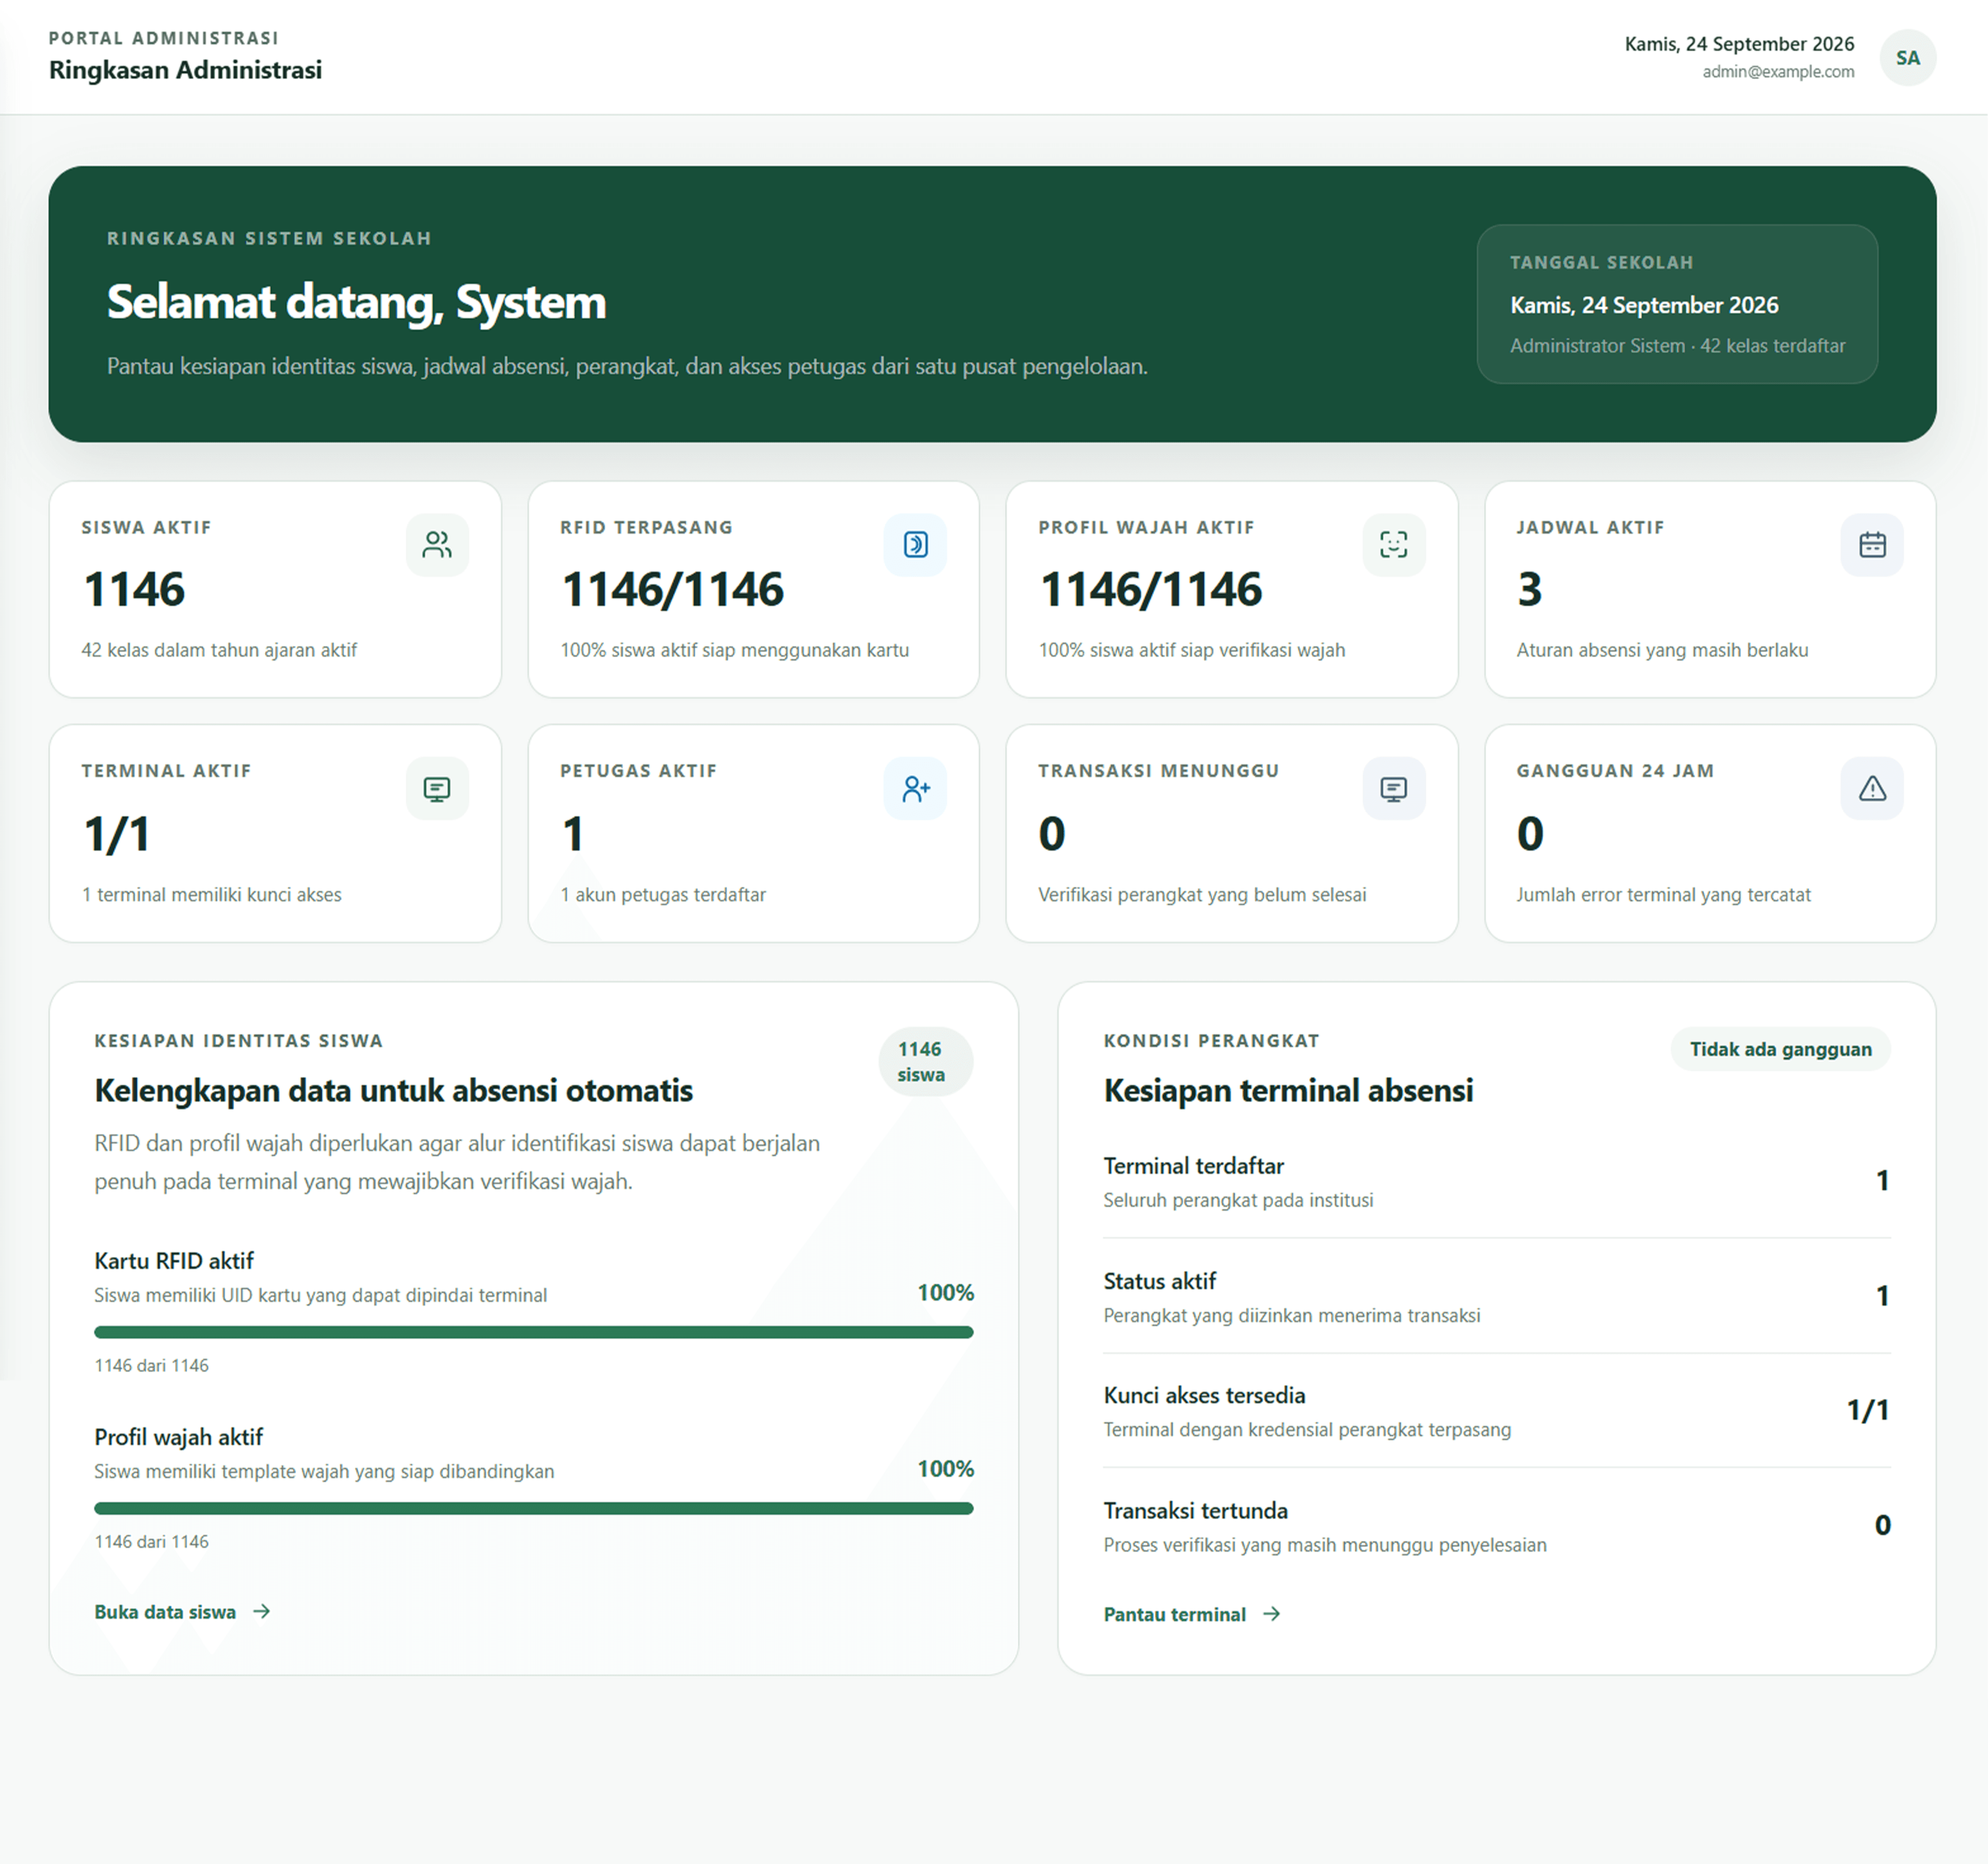Click the Terminal terdaftar row label
This screenshot has width=1988, height=1864.
click(x=1193, y=1166)
